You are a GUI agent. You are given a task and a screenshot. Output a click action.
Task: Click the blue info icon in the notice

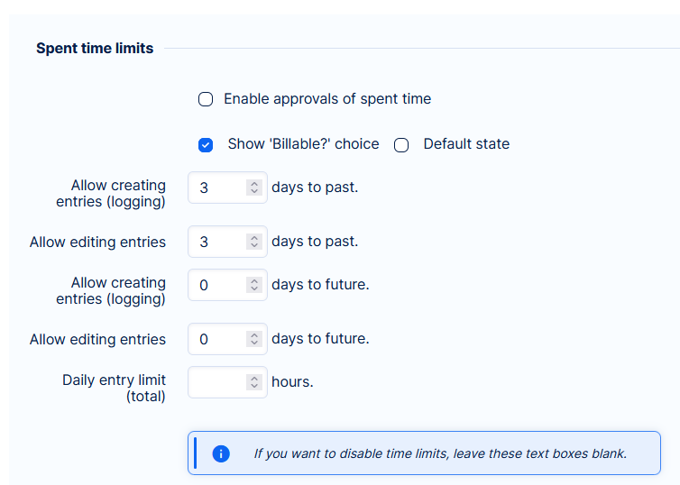(x=221, y=453)
